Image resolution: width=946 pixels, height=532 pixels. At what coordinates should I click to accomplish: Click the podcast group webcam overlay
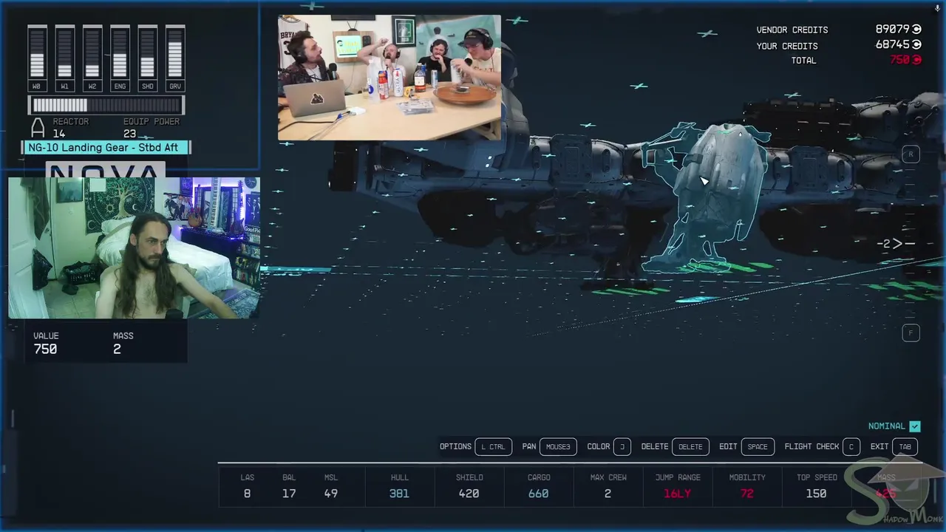pos(389,78)
